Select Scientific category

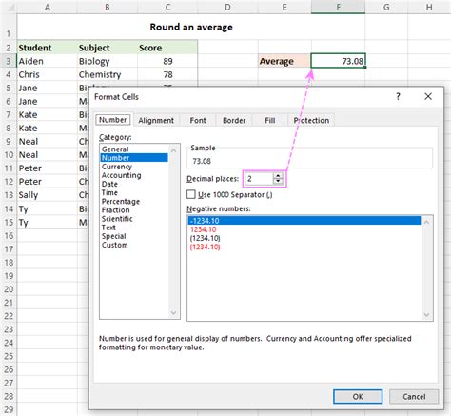tap(134, 219)
